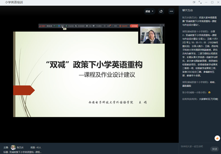Open the underlined link in chat message
This screenshot has height=154, width=221.
pos(187,86)
